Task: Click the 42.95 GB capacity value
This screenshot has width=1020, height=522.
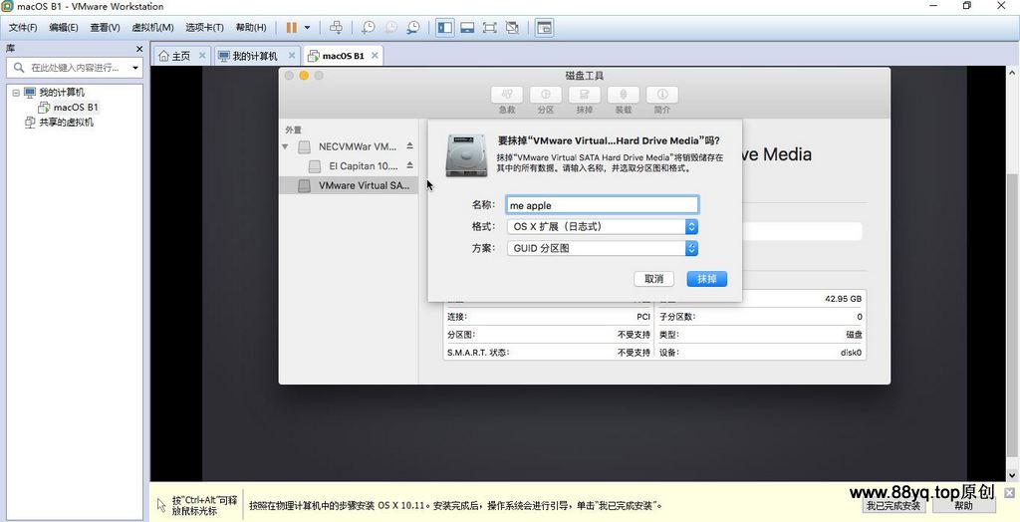Action: tap(843, 299)
